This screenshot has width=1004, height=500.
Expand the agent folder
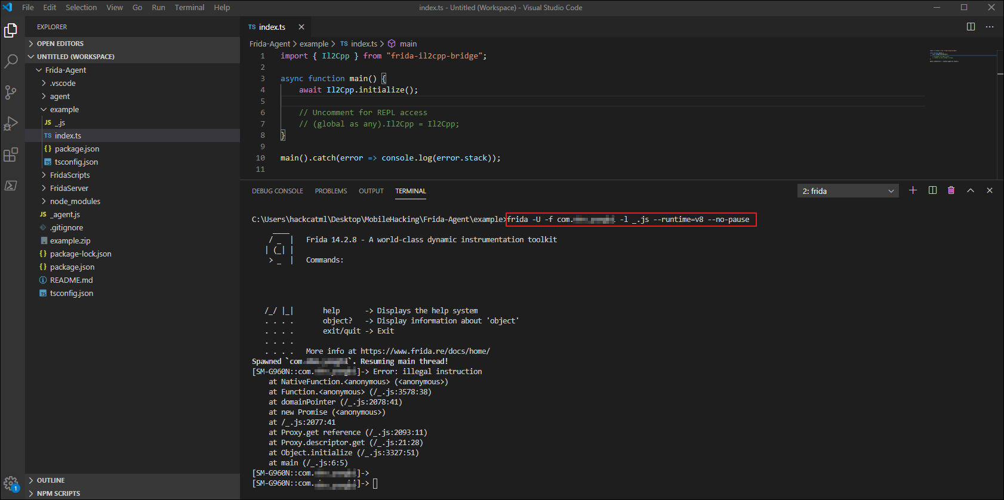133,96
